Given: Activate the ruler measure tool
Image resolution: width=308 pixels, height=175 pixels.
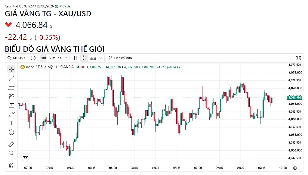Looking at the screenshot, I should [x=11, y=144].
